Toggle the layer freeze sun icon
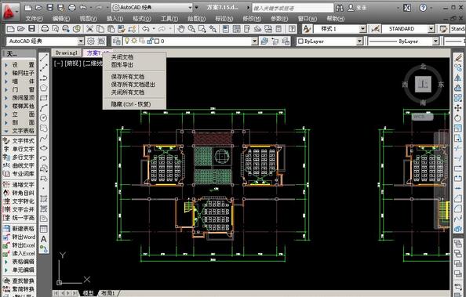This screenshot has height=297, width=466. coord(134,41)
